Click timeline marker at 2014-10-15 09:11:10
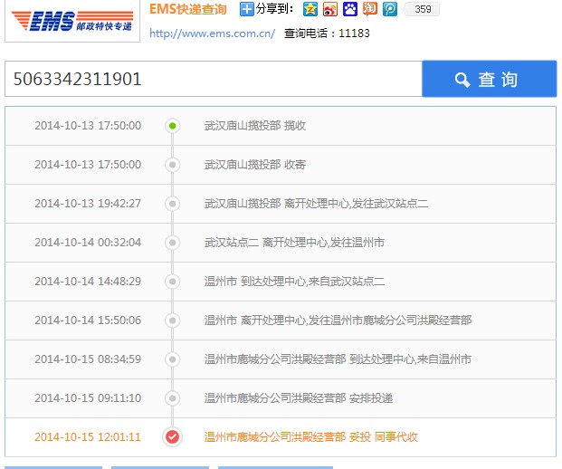Image resolution: width=562 pixels, height=469 pixels. (172, 398)
